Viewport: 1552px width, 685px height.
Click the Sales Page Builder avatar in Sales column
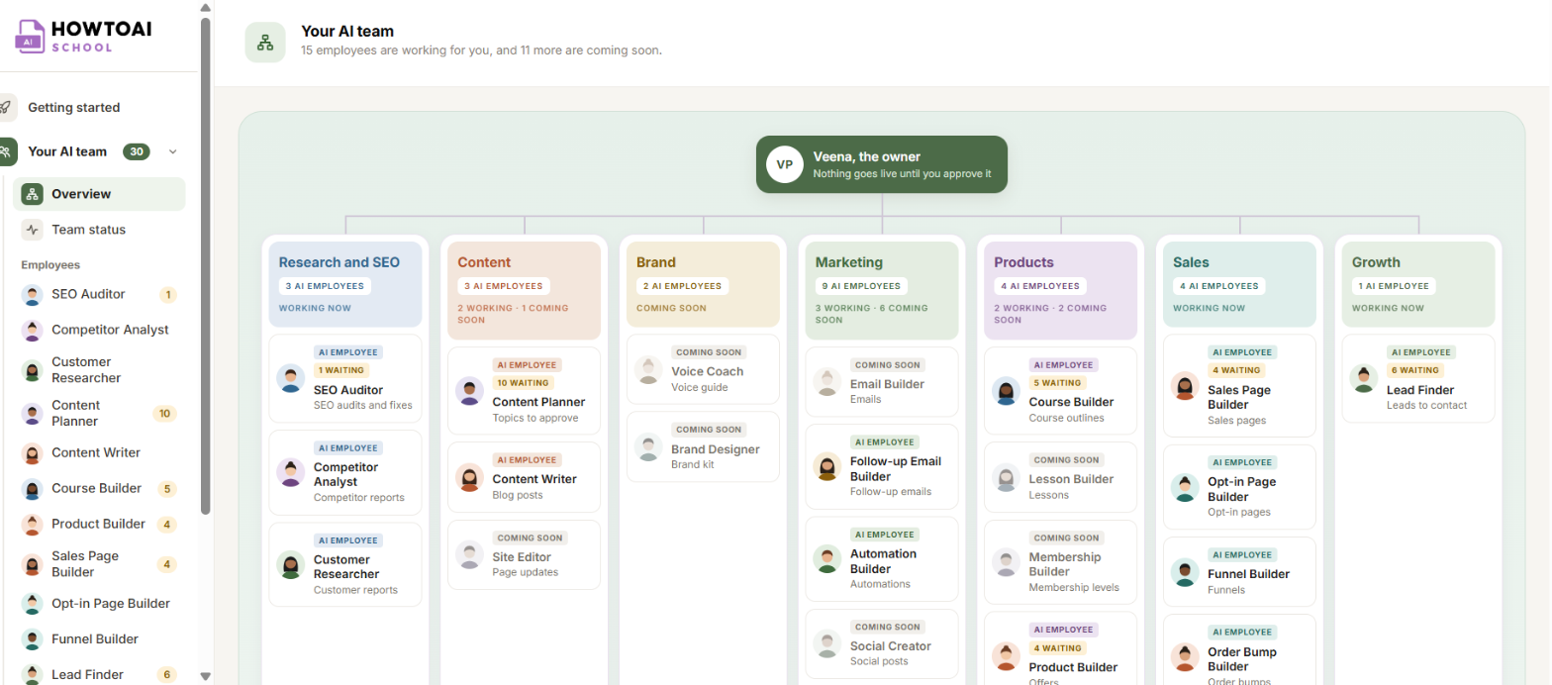click(1185, 386)
